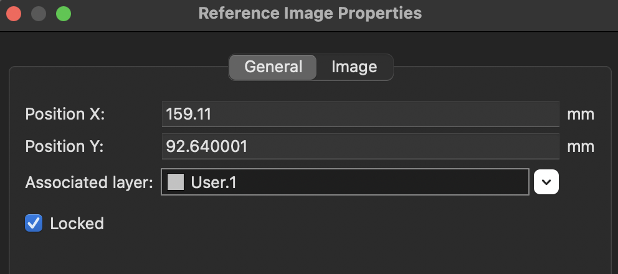
Task: Click the green zoom window button
Action: click(x=63, y=13)
